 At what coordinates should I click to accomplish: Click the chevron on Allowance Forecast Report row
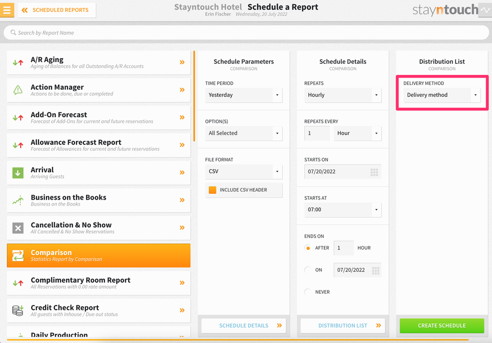tap(182, 145)
